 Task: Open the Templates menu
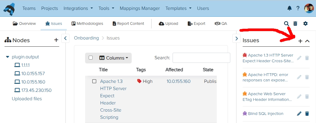pos(178,8)
